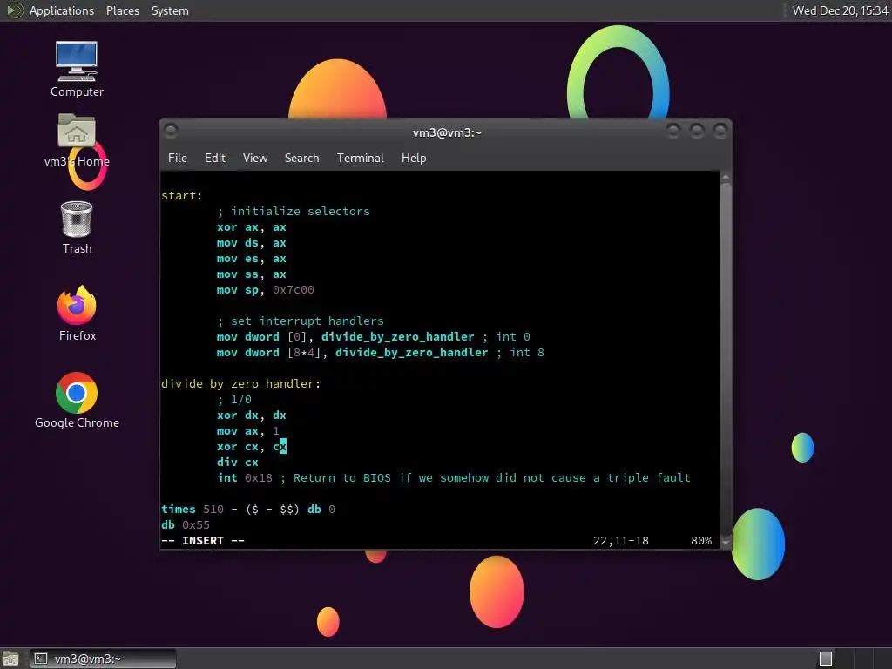Click the cursor position '22,11-18'
The height and width of the screenshot is (669, 892).
[620, 540]
